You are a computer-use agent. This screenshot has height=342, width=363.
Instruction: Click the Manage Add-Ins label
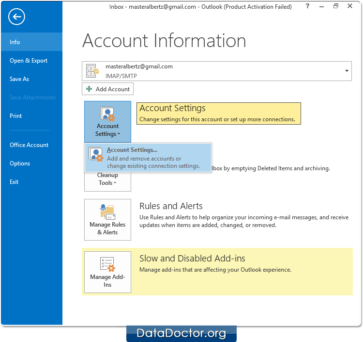[x=107, y=281]
